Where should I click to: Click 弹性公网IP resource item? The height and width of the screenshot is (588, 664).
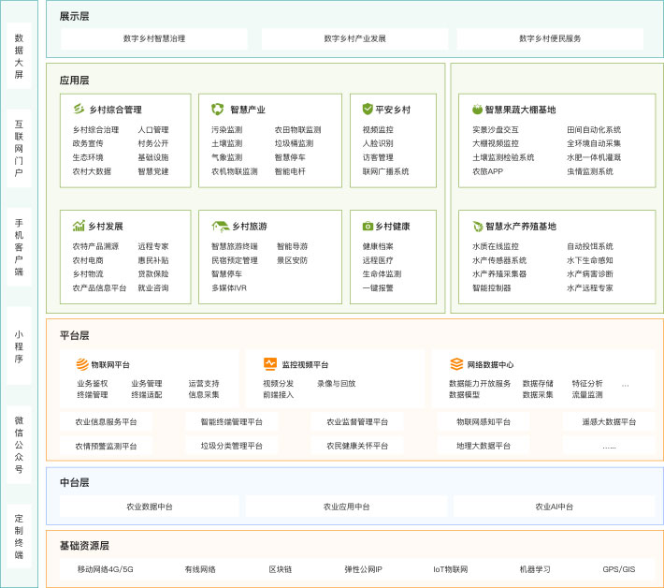coord(363,569)
